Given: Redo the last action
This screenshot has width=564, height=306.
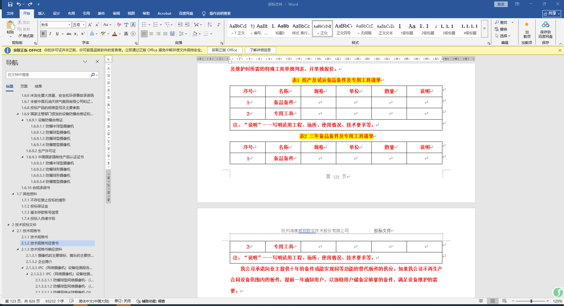Looking at the screenshot, I should (x=30, y=4).
